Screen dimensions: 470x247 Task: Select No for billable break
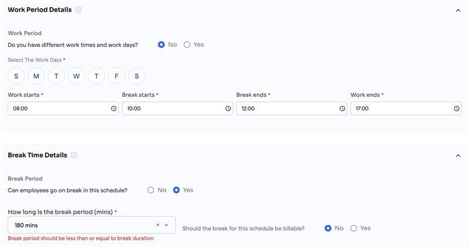click(x=328, y=228)
